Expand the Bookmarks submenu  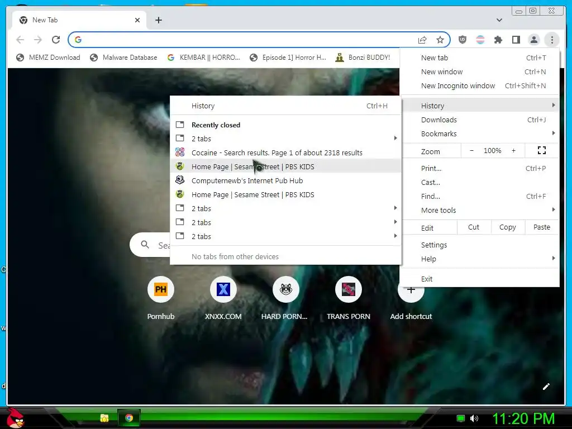click(x=479, y=134)
